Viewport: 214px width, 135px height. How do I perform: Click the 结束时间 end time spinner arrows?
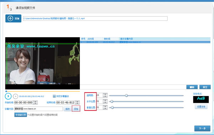77,102
